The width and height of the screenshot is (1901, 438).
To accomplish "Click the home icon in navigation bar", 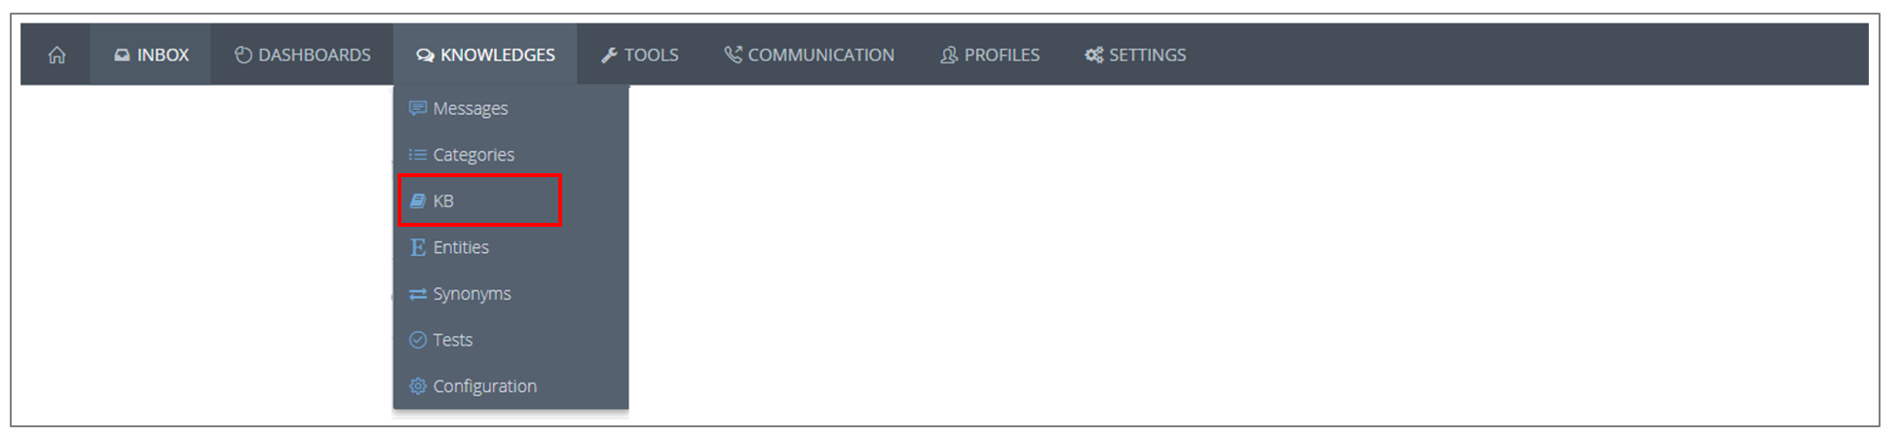I will [57, 55].
